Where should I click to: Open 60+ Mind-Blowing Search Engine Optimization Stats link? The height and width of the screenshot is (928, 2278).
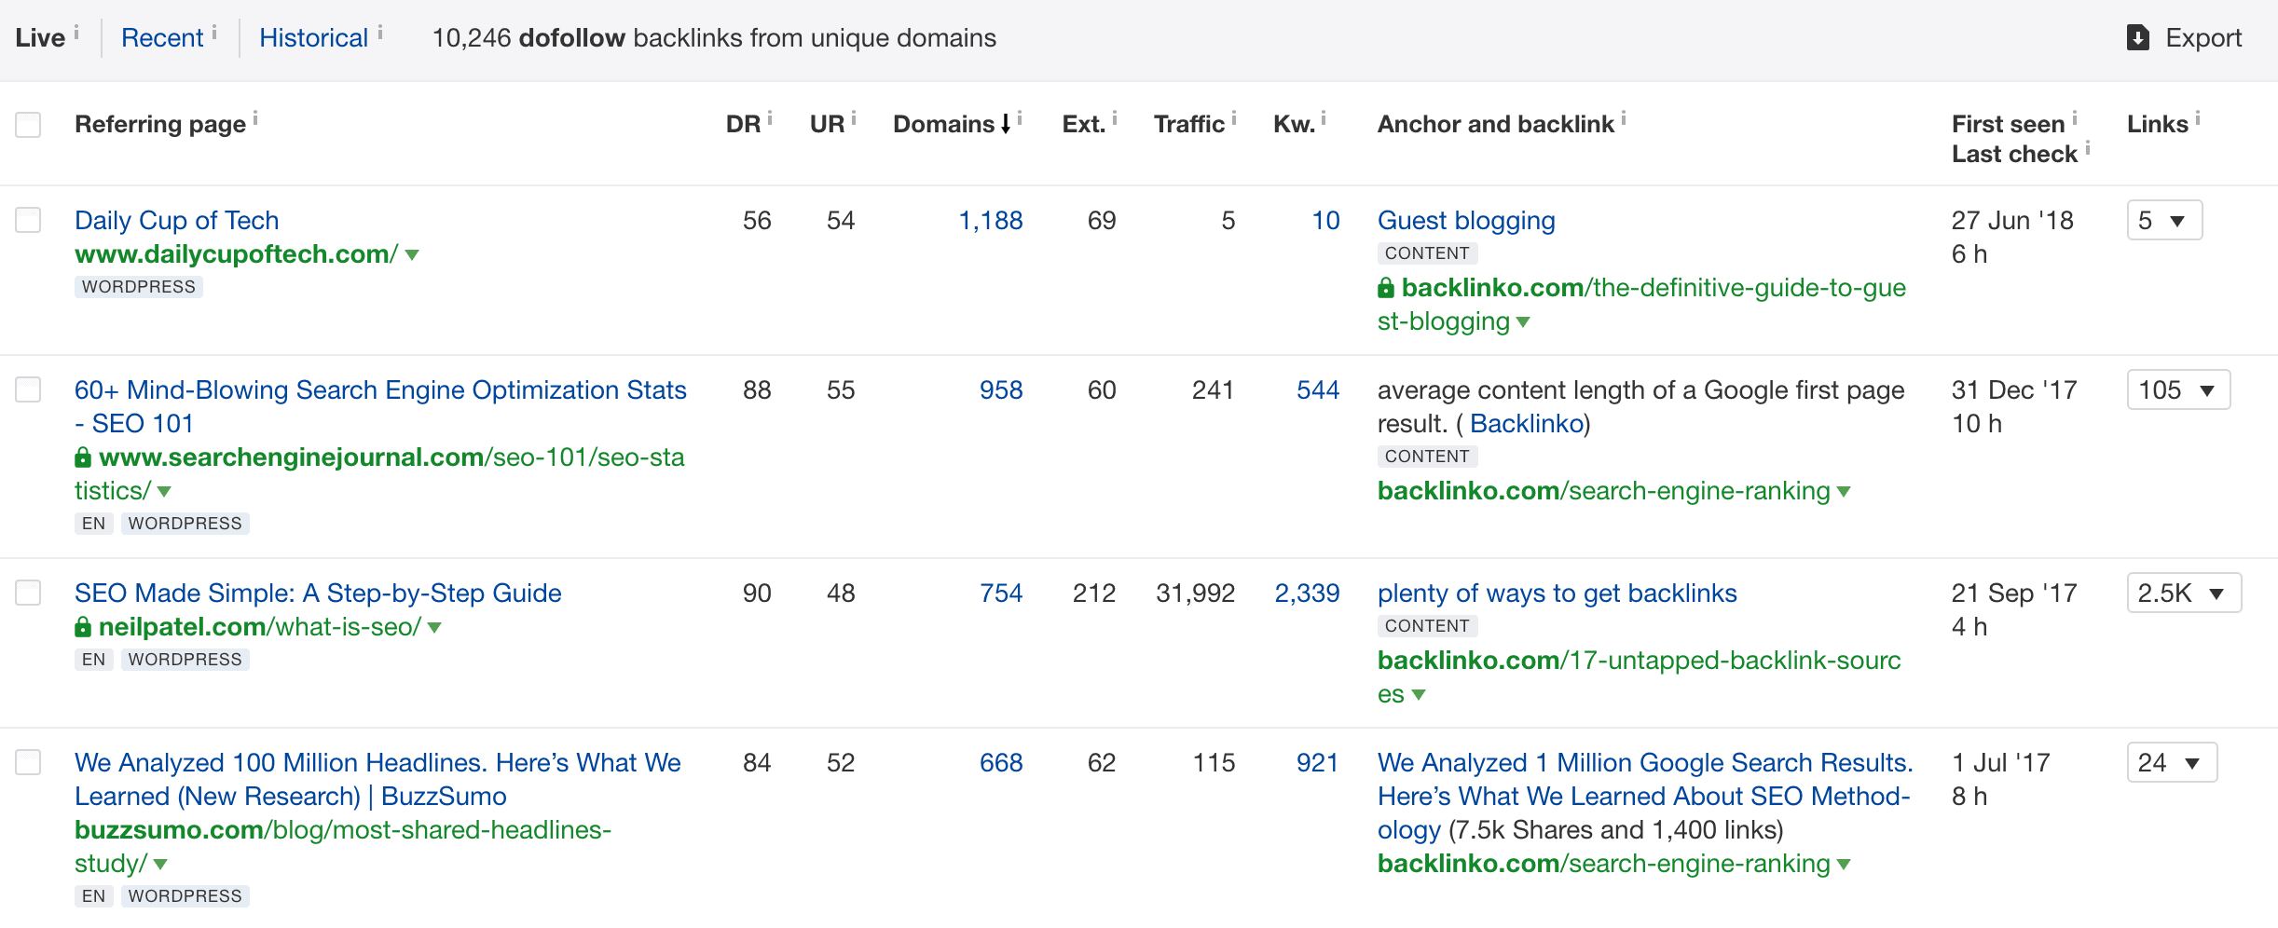click(380, 406)
